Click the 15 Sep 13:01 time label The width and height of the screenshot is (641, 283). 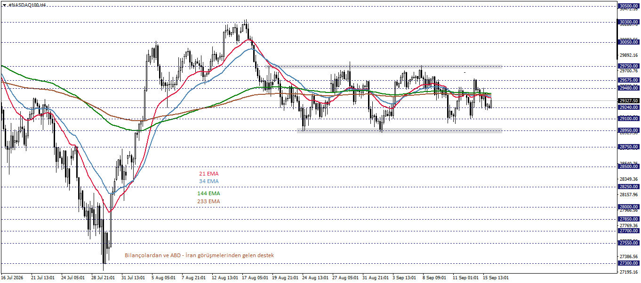pos(496,278)
